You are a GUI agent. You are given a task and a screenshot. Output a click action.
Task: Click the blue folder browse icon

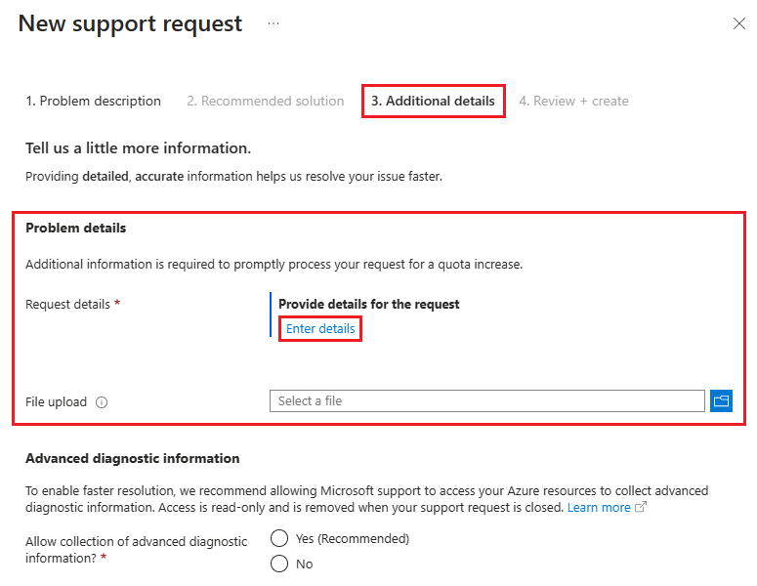pos(721,400)
